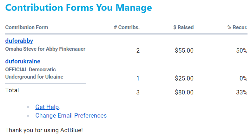
Task: Click the Contribution Forms You Manage heading
Action: [79, 8]
